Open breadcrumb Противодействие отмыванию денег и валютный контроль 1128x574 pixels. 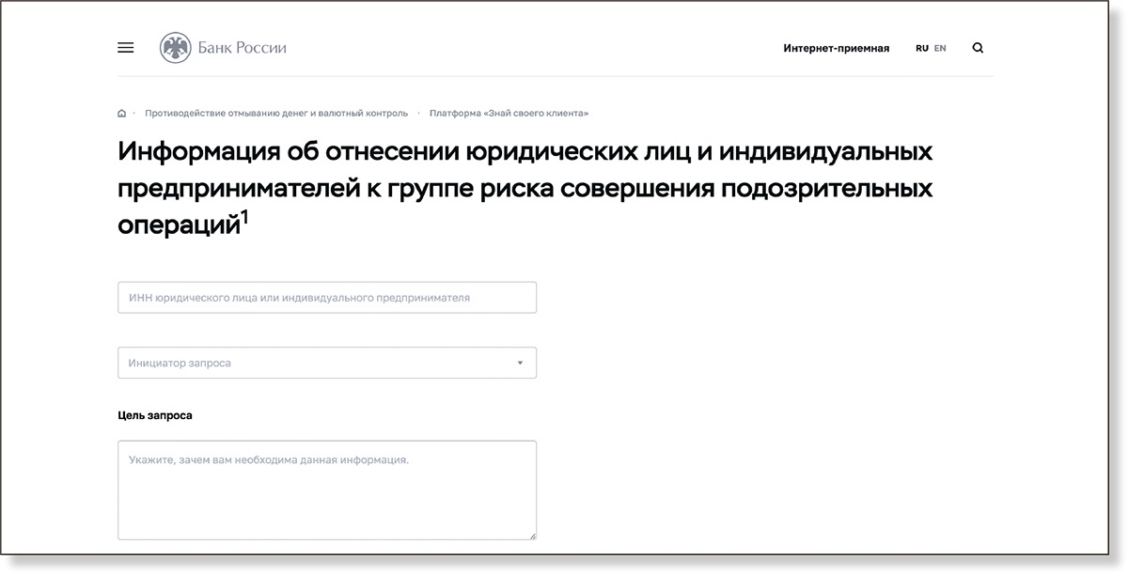[x=276, y=114]
